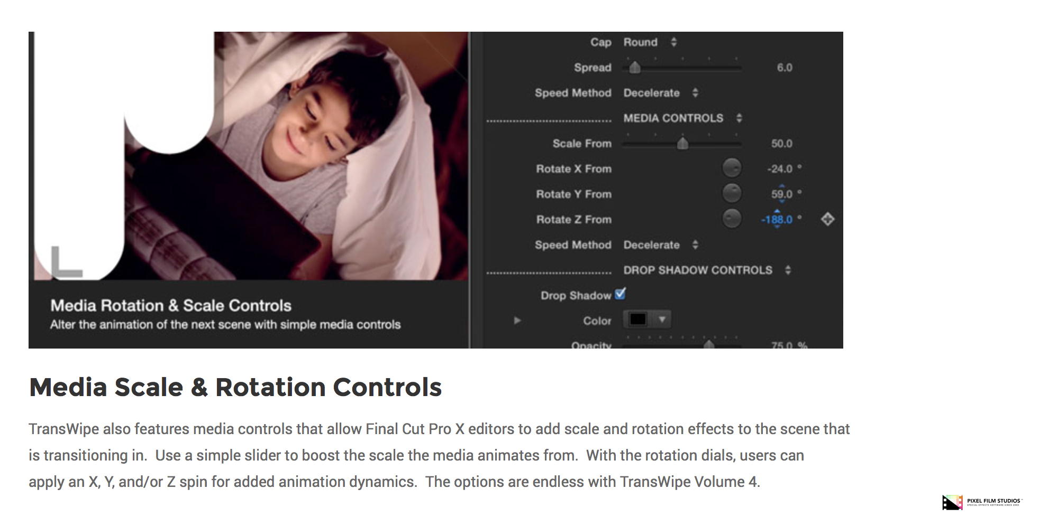The image size is (1039, 526).
Task: Add keyframe for Rotate Z From
Action: click(x=828, y=219)
